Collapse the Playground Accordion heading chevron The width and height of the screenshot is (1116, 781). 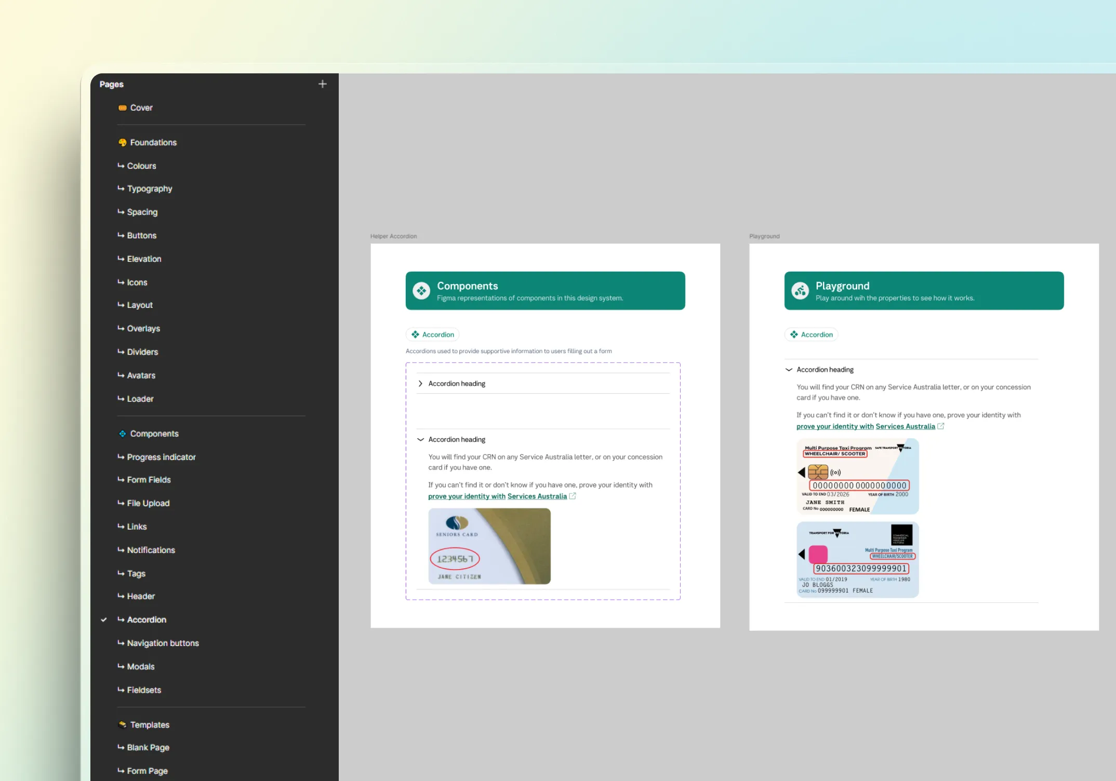point(789,370)
